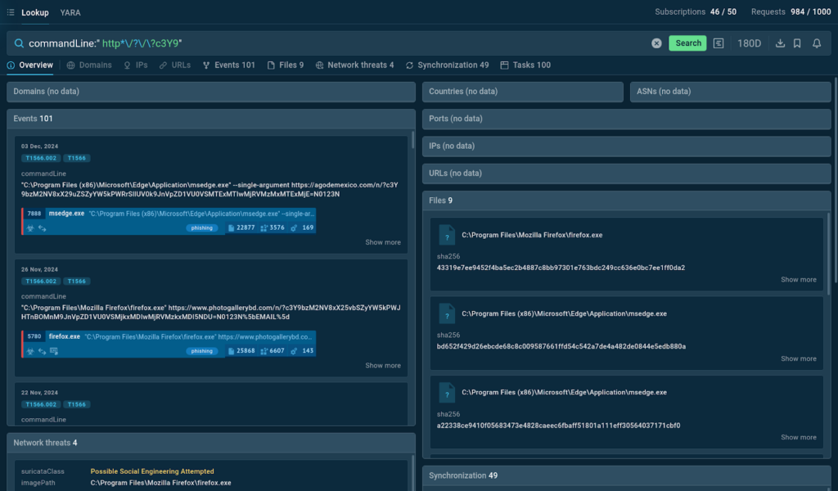Click Show more under the msedge.exe event
Viewport: 838px width, 491px height.
click(383, 242)
